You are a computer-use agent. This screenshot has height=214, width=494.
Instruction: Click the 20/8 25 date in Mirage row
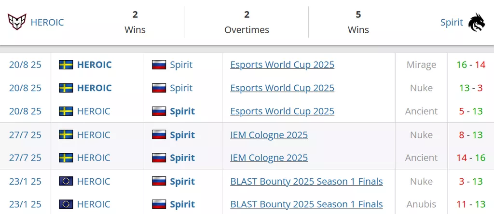(25, 65)
